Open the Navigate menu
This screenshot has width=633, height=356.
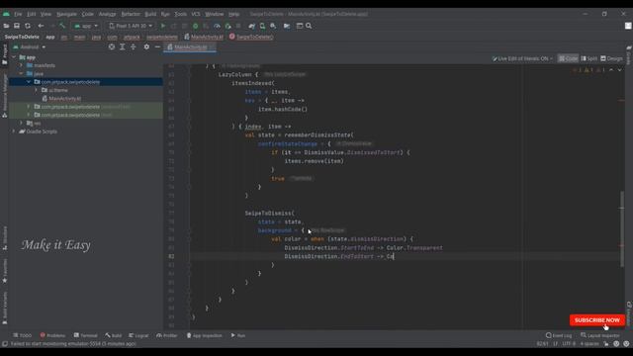tap(66, 14)
